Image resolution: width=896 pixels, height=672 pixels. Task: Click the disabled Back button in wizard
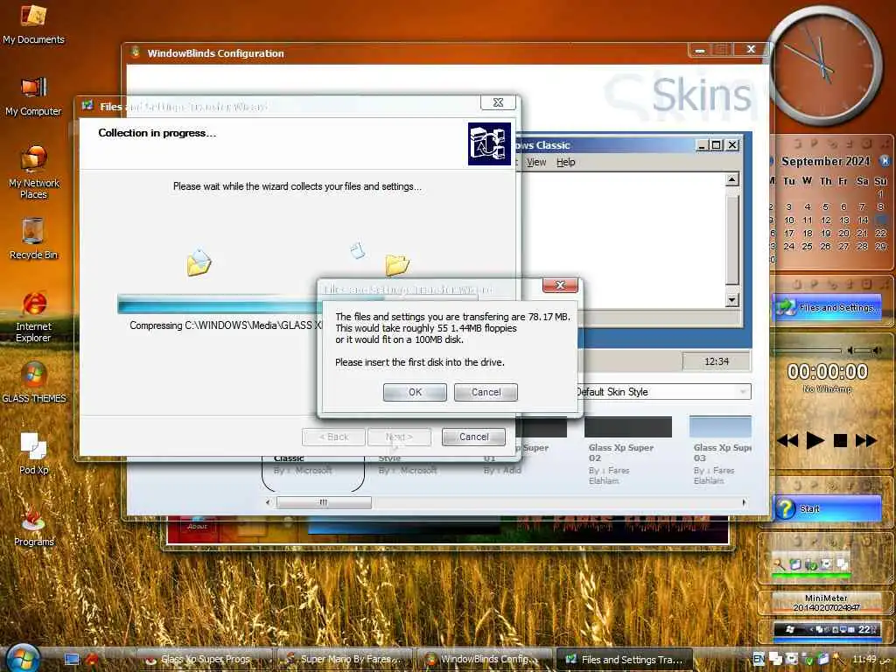[333, 437]
